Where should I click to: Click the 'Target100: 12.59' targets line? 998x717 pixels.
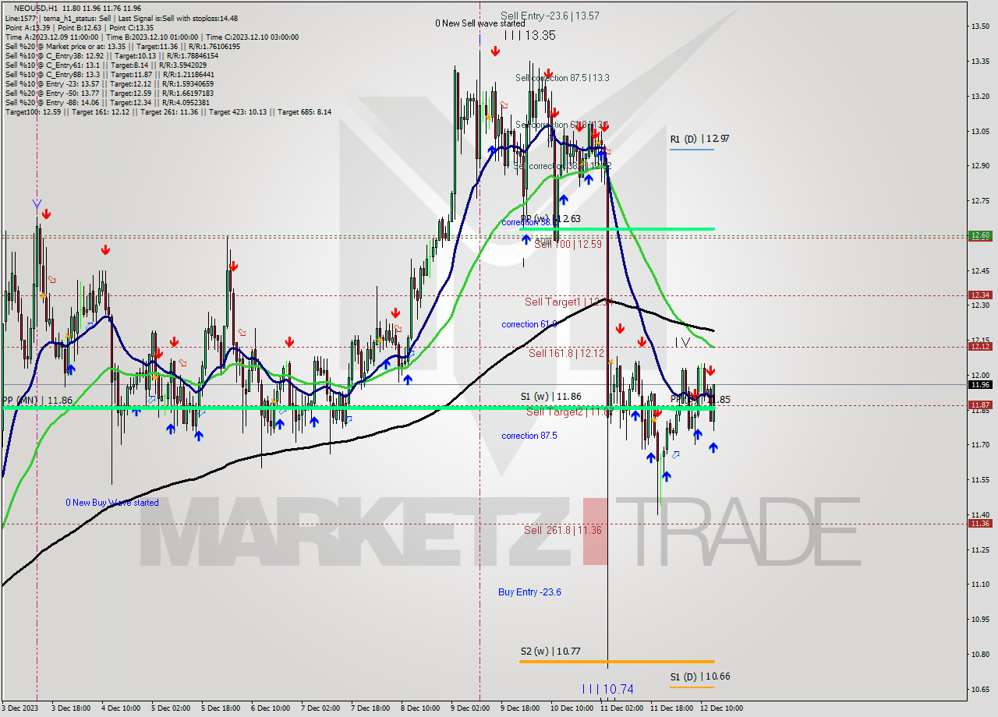pyautogui.click(x=168, y=111)
